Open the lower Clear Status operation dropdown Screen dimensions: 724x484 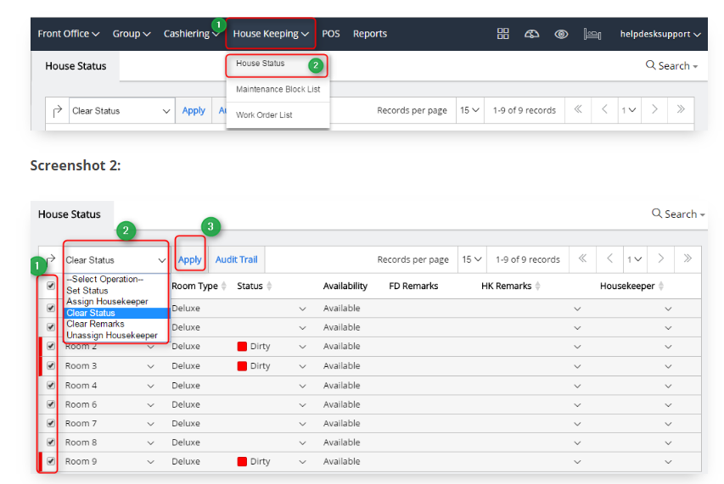[x=116, y=260]
